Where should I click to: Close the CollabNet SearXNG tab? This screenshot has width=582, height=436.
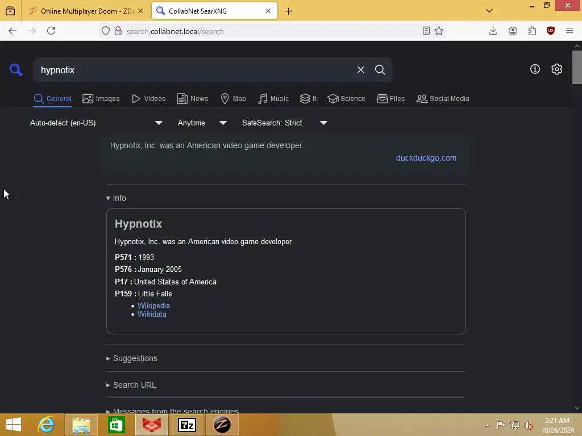[x=268, y=11]
